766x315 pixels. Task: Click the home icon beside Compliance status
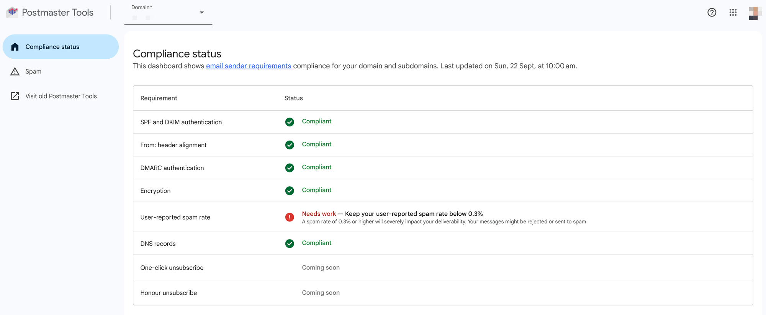click(x=15, y=47)
